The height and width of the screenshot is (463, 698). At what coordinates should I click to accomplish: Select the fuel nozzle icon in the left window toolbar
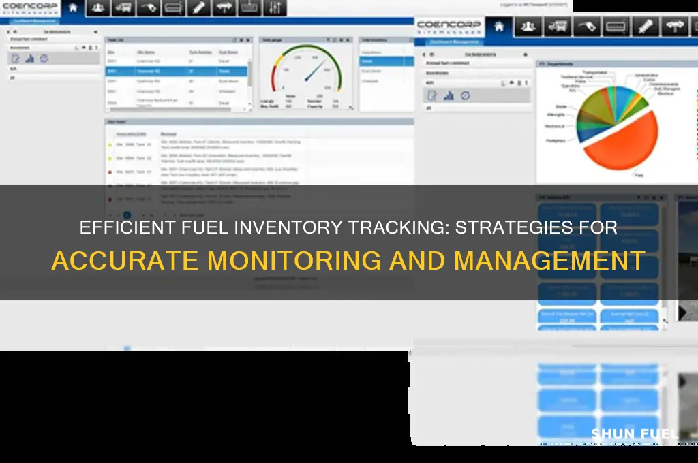[x=149, y=8]
